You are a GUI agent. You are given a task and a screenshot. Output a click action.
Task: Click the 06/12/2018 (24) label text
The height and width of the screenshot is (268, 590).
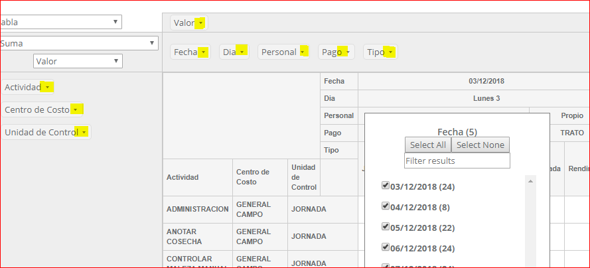tap(423, 249)
